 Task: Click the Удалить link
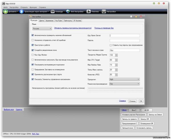click(19, 110)
